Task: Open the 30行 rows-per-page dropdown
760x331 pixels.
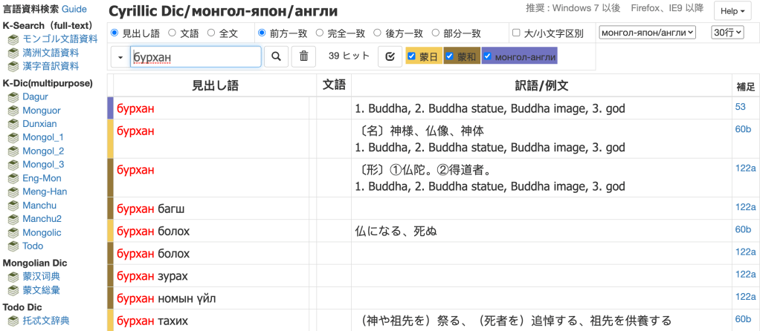Action: click(x=727, y=32)
